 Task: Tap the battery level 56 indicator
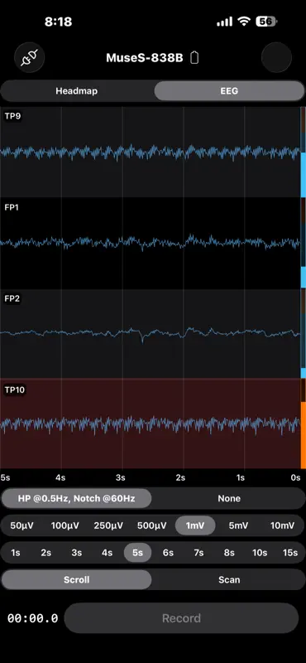(266, 22)
